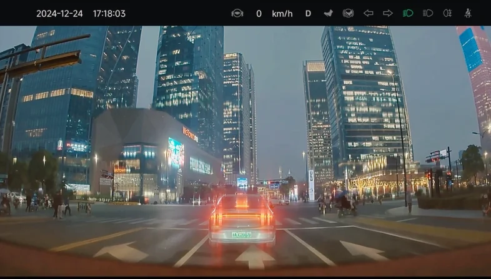
Task: Click the right turn signal arrow
Action: [388, 13]
